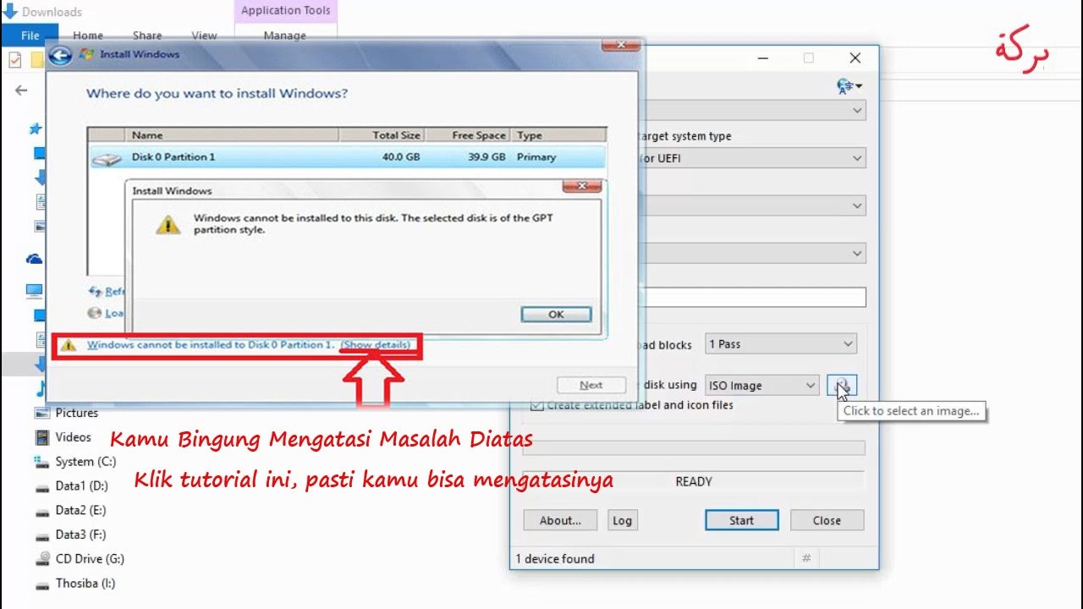Open the Manage ribbon tab
Screen dimensions: 1083x609
pos(285,36)
